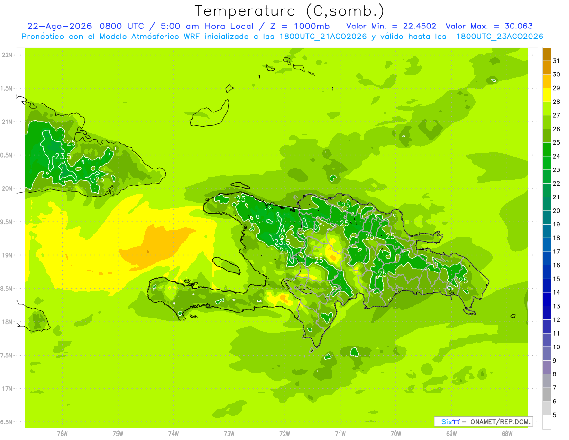Click the colorbar label '31'
569x440 pixels.
pyautogui.click(x=557, y=61)
